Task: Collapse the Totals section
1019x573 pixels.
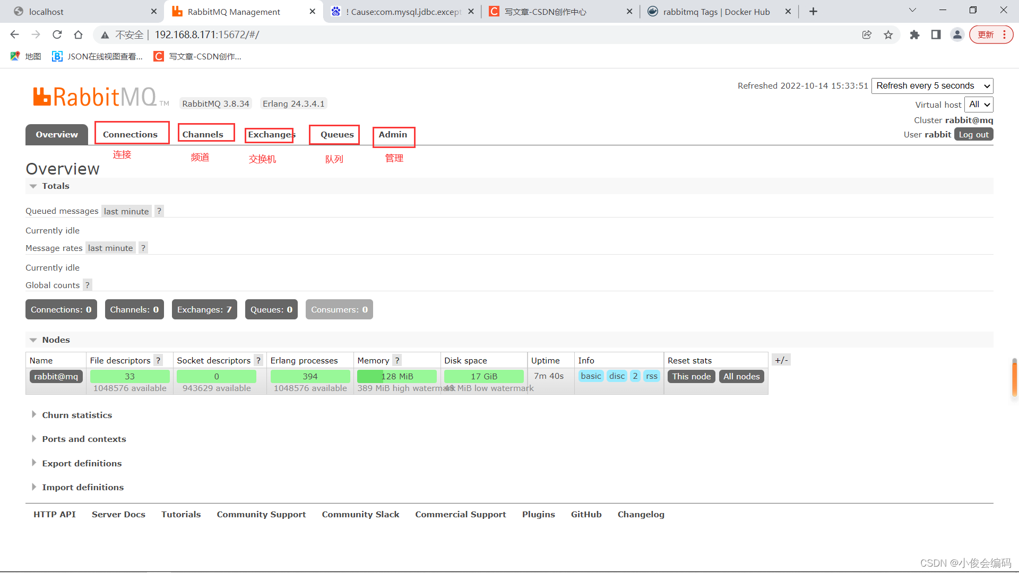Action: click(x=55, y=186)
